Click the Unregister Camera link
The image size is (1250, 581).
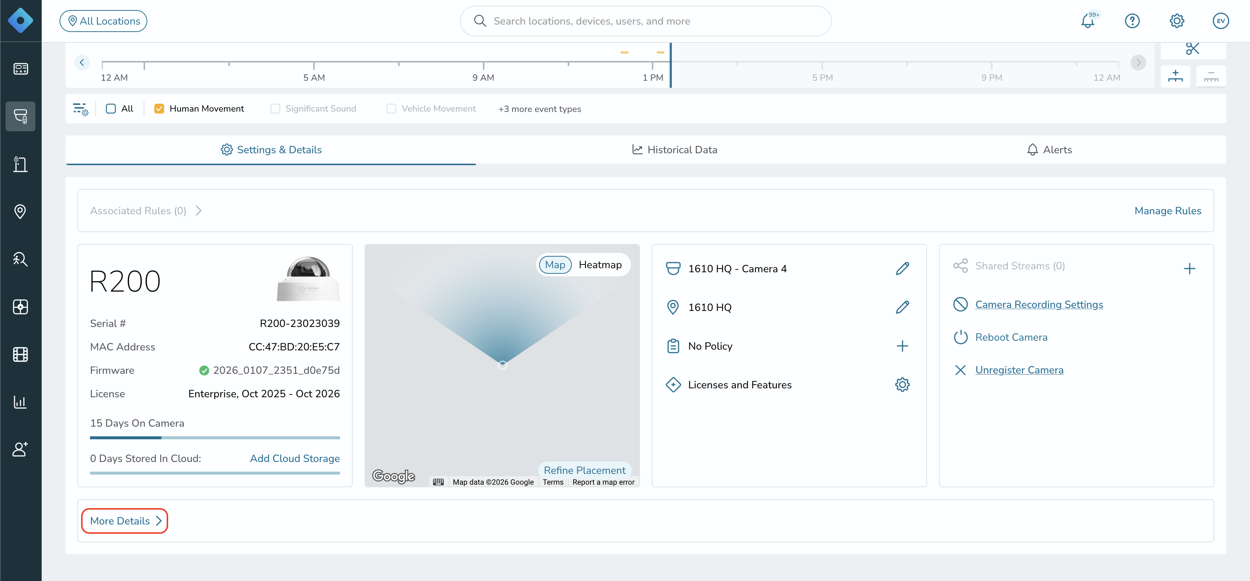1019,370
